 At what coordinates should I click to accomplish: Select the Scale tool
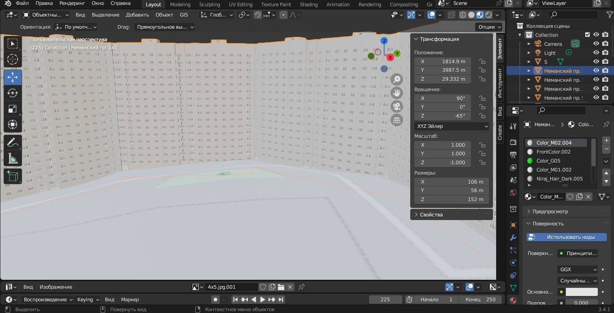[13, 109]
